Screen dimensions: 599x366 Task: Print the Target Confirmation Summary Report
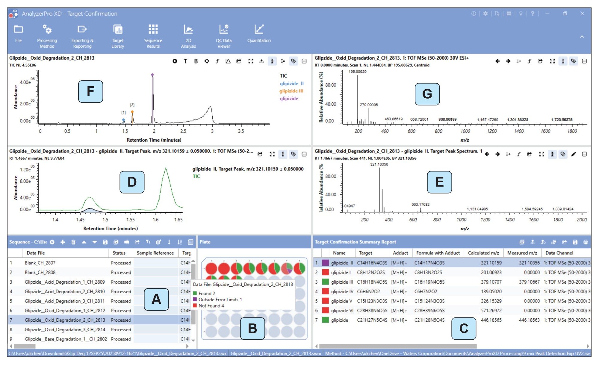point(586,242)
